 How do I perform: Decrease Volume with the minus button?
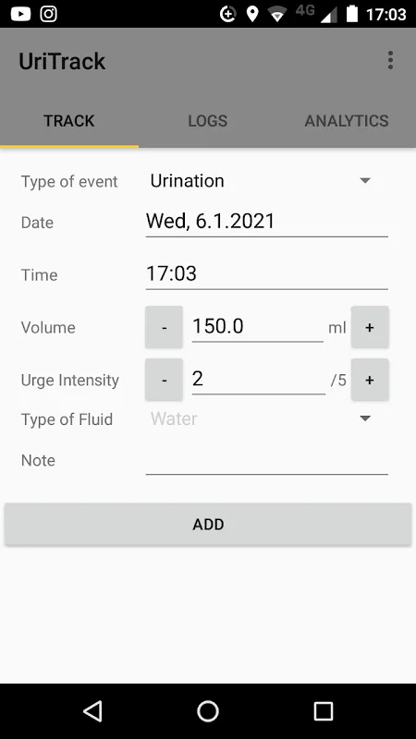point(164,327)
